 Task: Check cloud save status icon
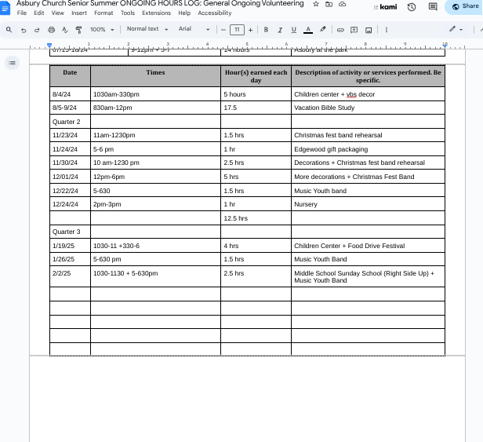(x=342, y=5)
